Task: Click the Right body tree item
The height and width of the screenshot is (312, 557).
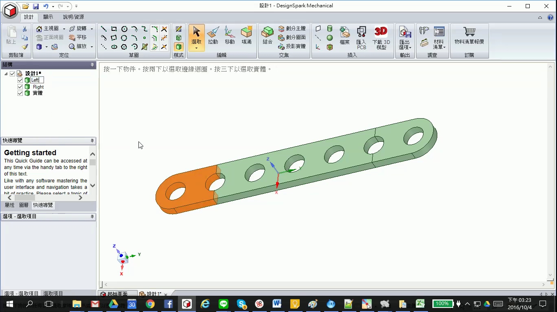Action: click(x=38, y=87)
